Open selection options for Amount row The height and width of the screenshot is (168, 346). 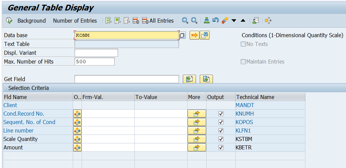click(x=77, y=147)
